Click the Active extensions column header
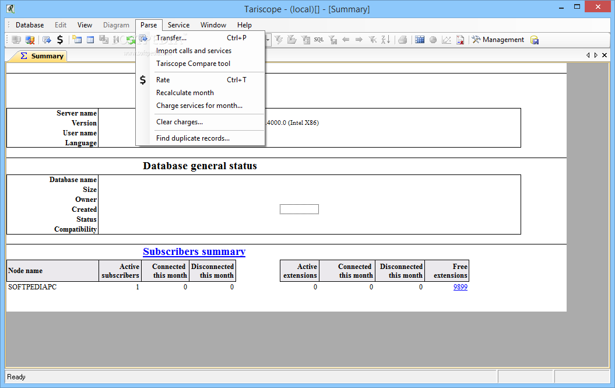 (300, 271)
